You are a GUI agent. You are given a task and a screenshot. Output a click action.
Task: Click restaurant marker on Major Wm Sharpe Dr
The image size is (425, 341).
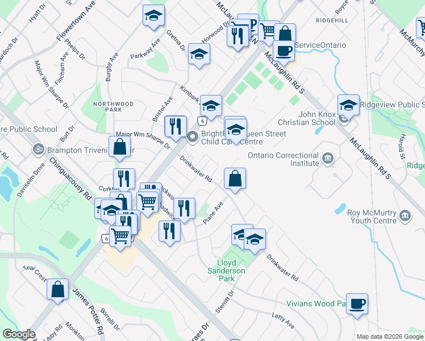click(176, 128)
